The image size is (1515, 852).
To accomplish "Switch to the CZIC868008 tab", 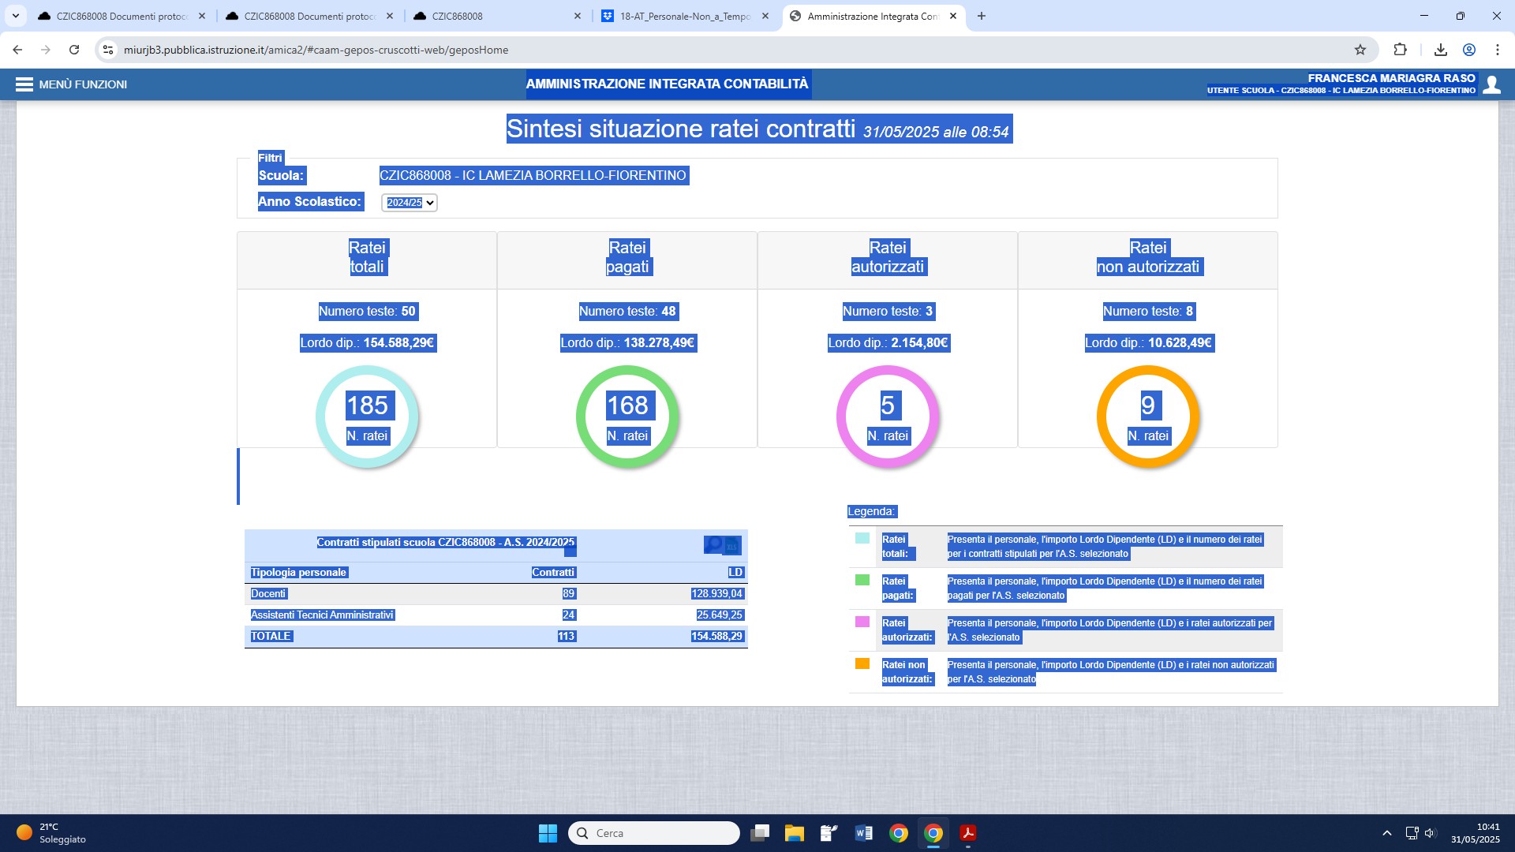I will tap(497, 16).
